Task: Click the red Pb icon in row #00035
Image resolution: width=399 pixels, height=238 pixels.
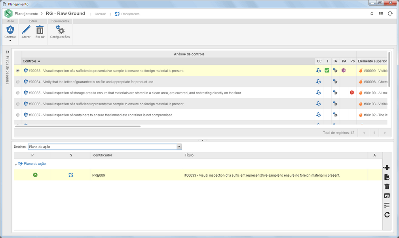Action: tap(352, 93)
